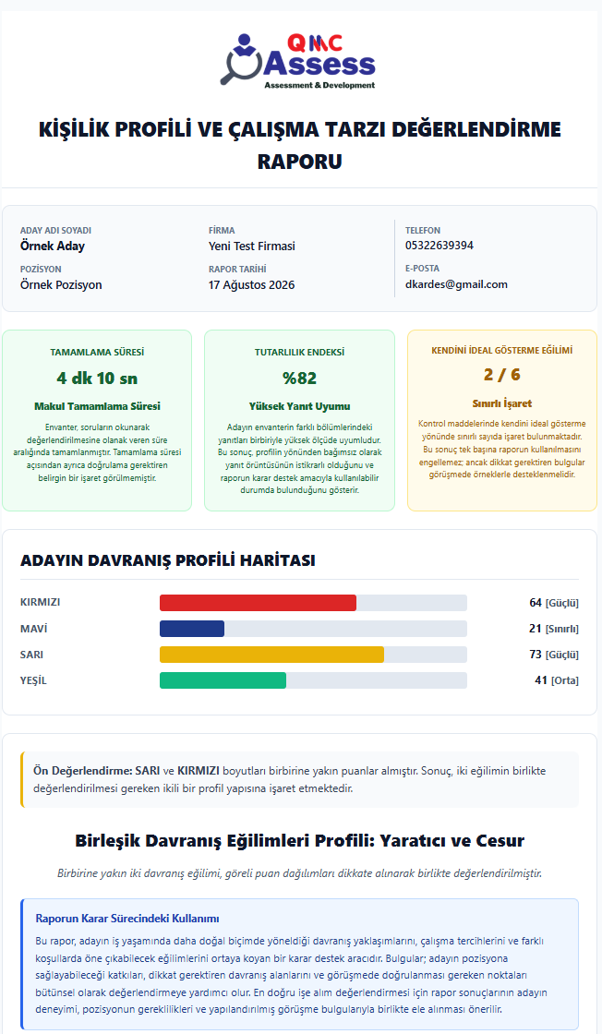Screen dimensions: 602x1034
Task: Click the email dkardes@gmail.com
Action: (456, 284)
